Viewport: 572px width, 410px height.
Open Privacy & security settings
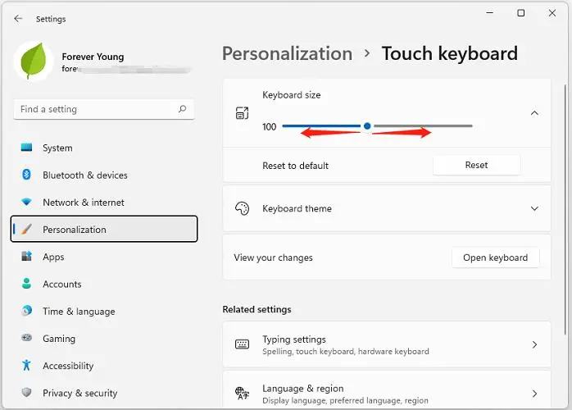[x=104, y=393]
